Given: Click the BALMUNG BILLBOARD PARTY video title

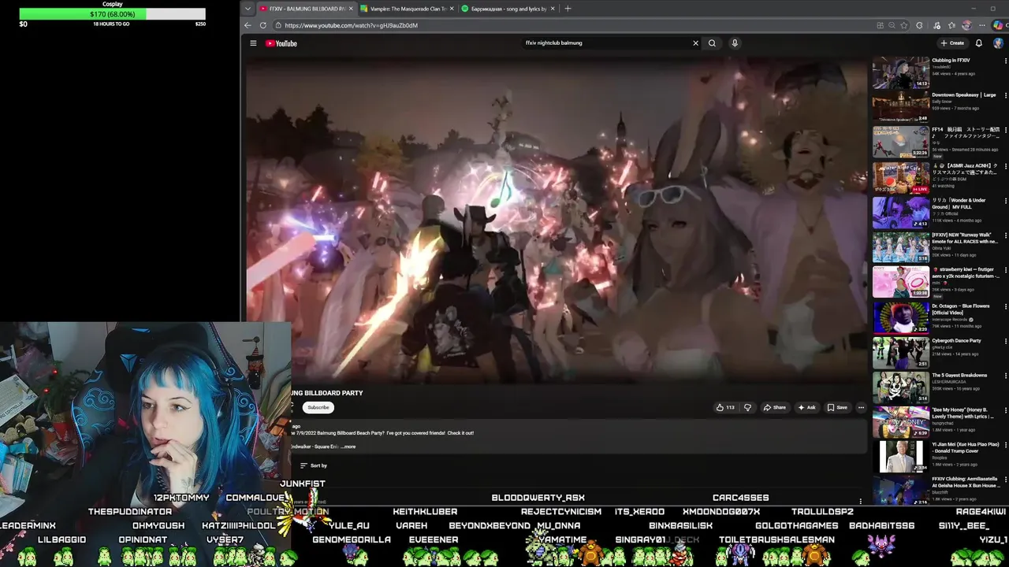Looking at the screenshot, I should click(x=327, y=393).
